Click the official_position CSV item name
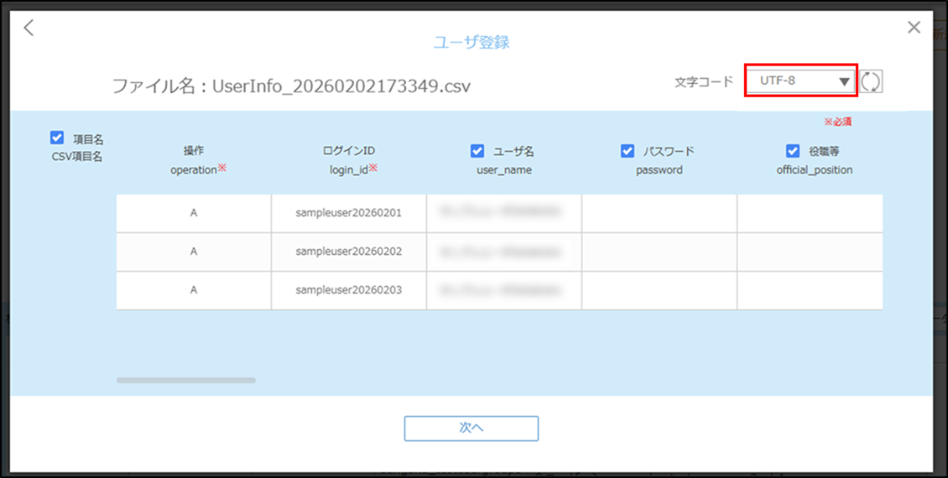 [x=815, y=170]
